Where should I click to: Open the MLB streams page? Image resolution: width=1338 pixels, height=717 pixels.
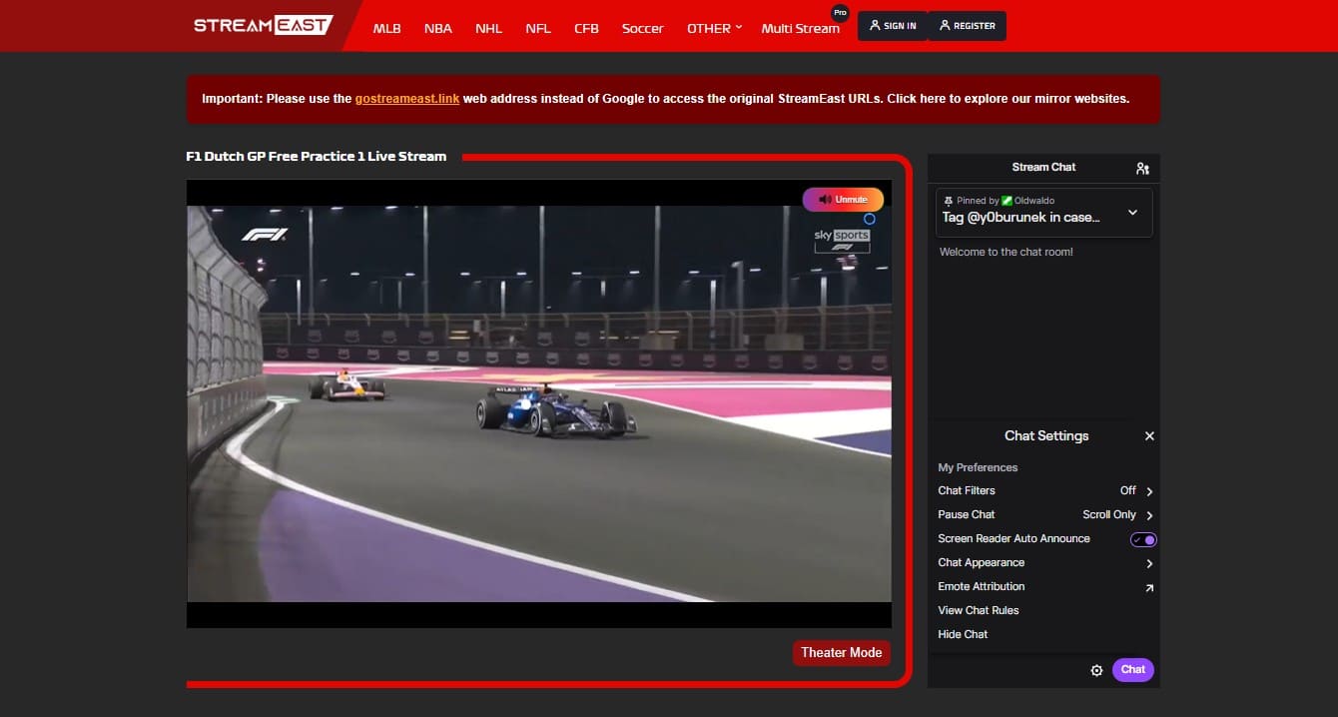(386, 28)
